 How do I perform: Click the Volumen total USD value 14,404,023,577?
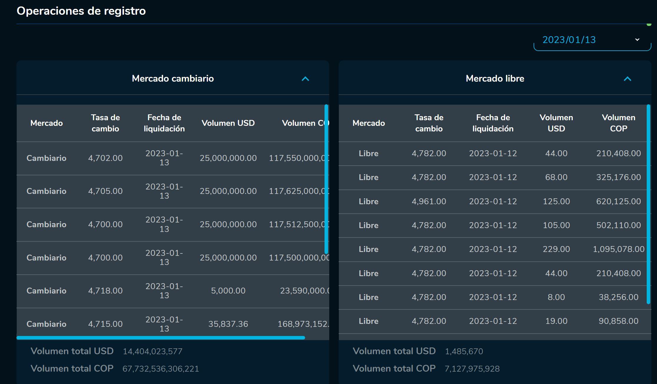tap(153, 351)
